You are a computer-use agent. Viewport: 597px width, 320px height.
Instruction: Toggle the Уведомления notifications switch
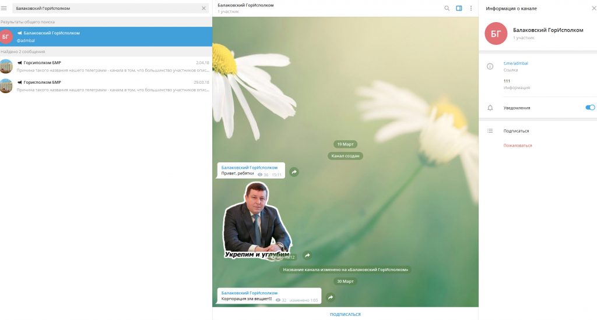tap(590, 108)
